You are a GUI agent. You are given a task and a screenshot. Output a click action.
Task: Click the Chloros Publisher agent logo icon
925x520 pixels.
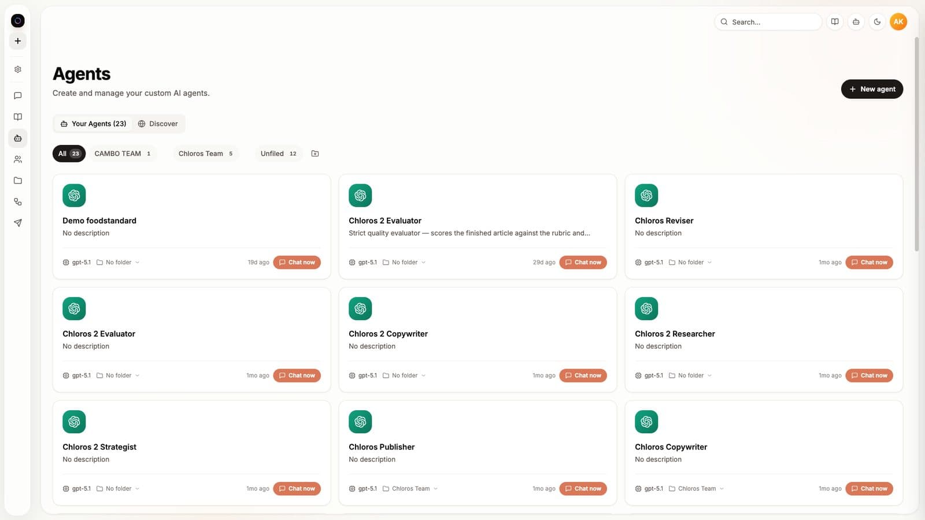[x=360, y=422]
